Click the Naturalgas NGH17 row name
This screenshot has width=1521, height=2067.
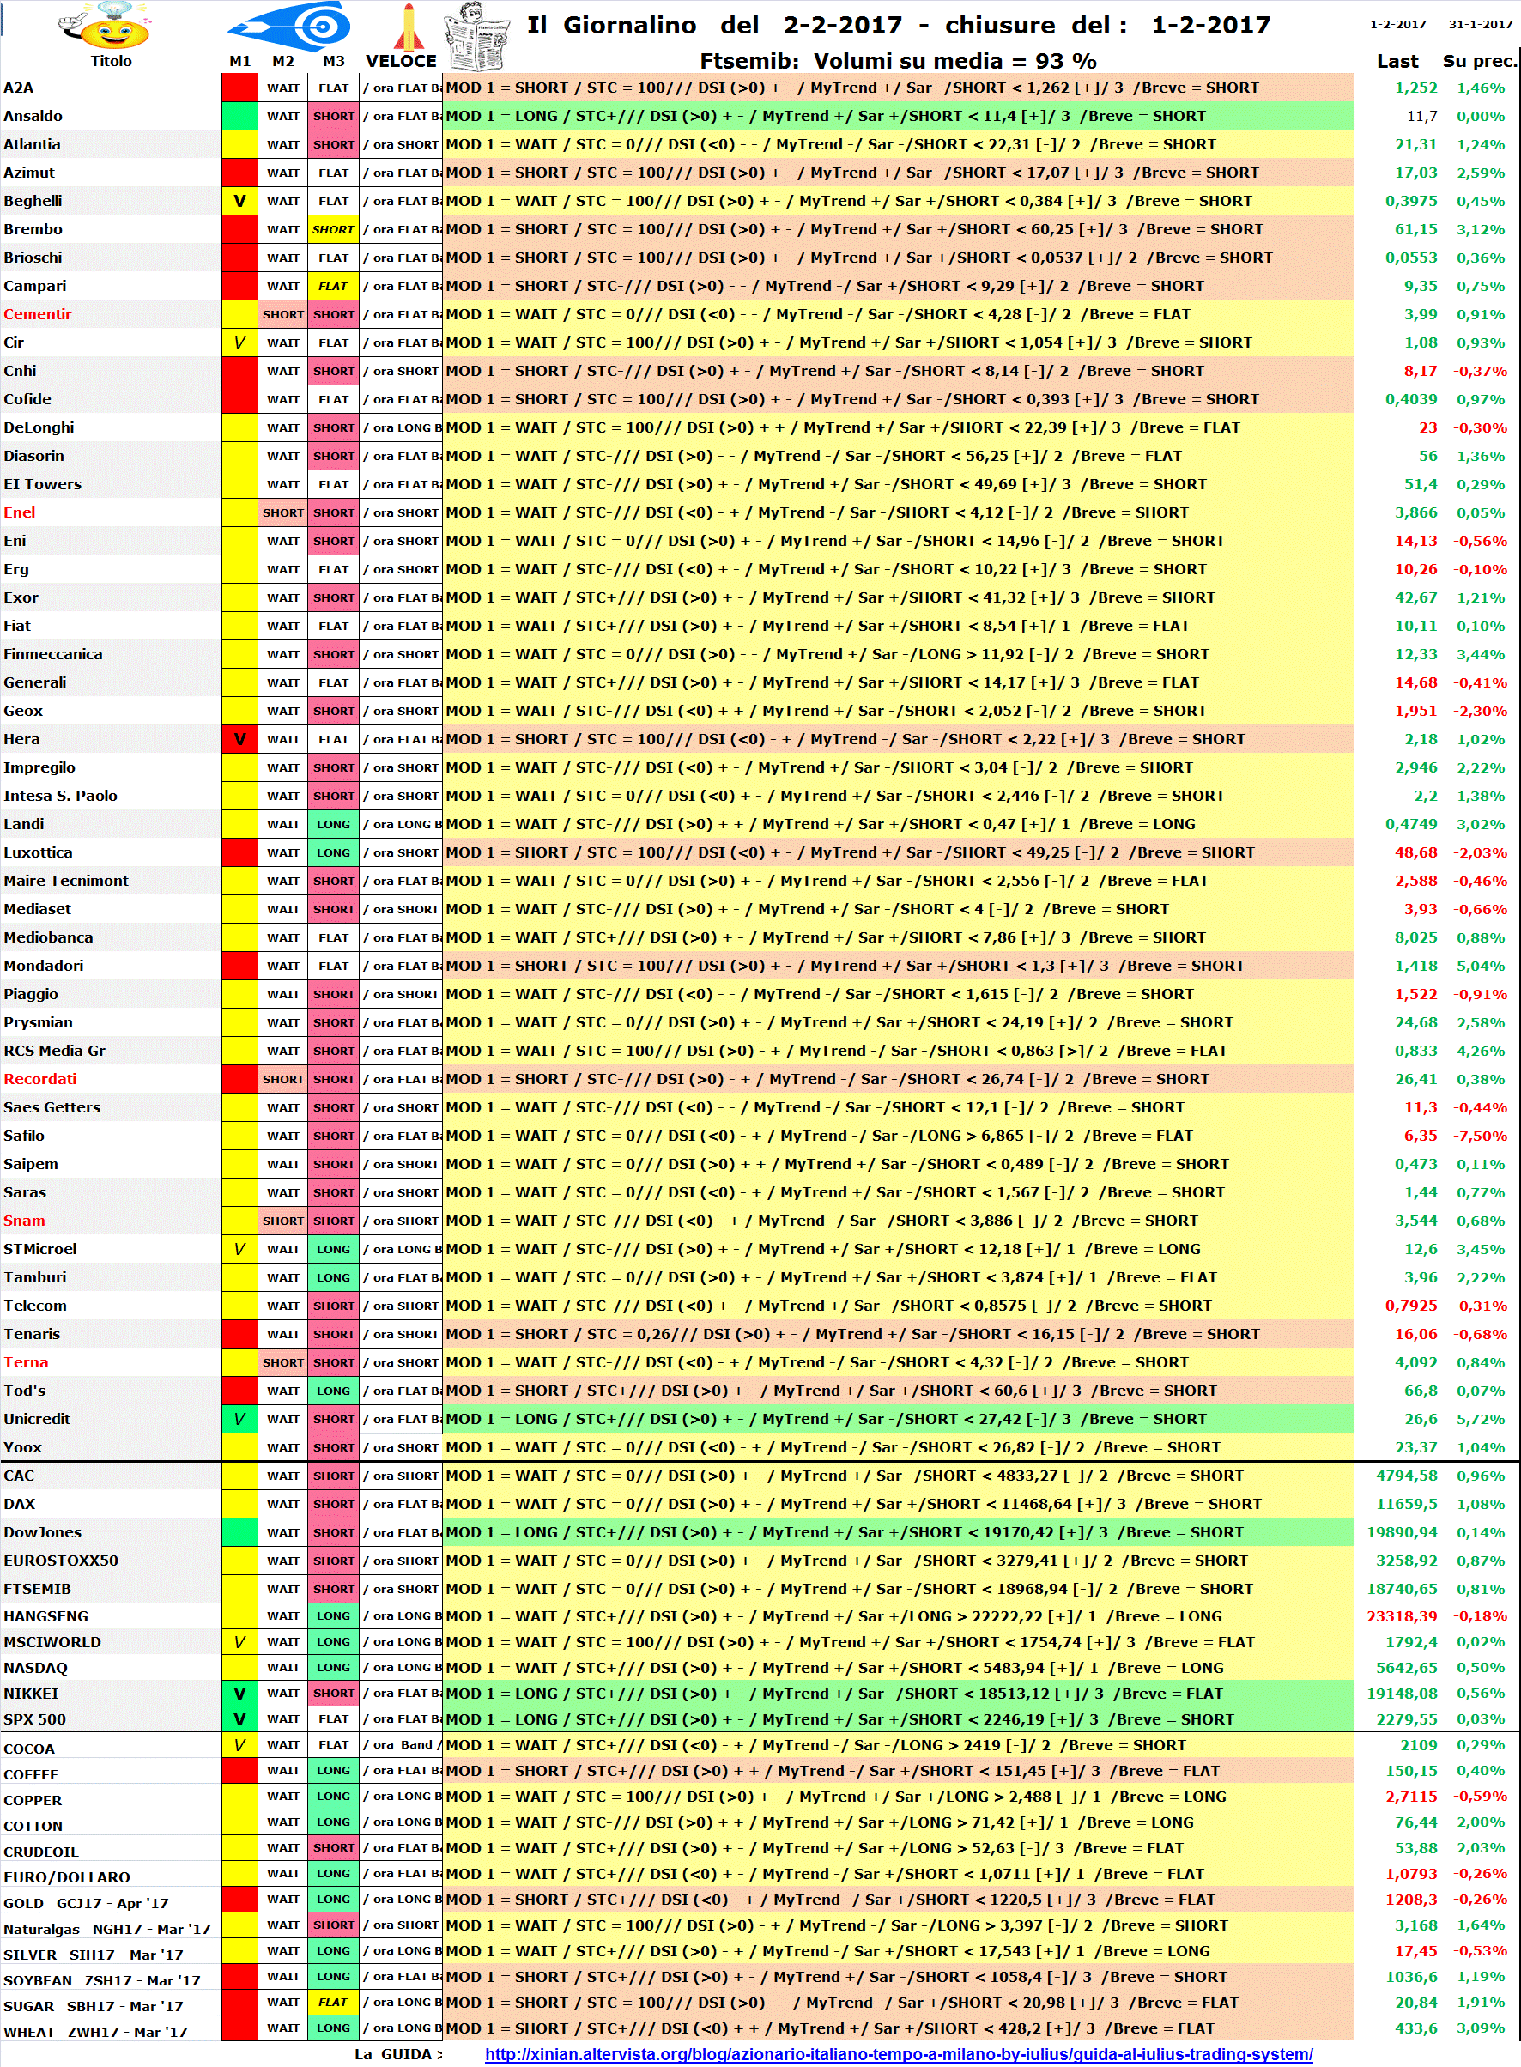pyautogui.click(x=106, y=1929)
